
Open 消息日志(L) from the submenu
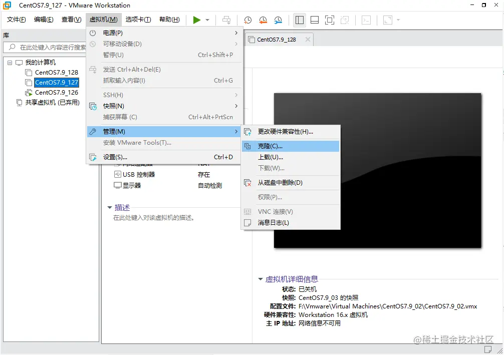(x=291, y=223)
